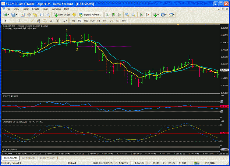Set timeframe to MN
Screen dimensions: 230x166
click(124, 21)
